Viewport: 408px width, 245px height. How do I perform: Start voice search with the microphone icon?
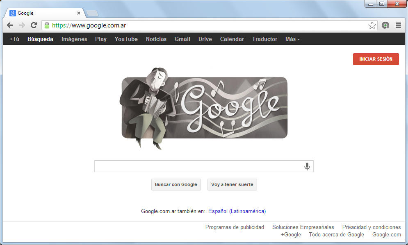[307, 166]
